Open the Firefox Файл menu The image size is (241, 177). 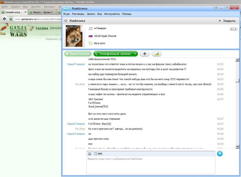coord(5,7)
